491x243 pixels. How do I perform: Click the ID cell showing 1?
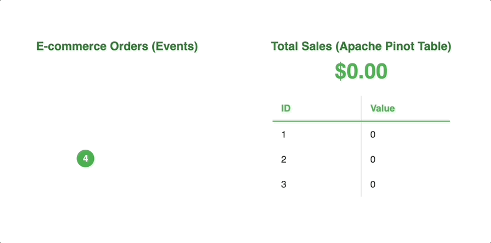[284, 135]
